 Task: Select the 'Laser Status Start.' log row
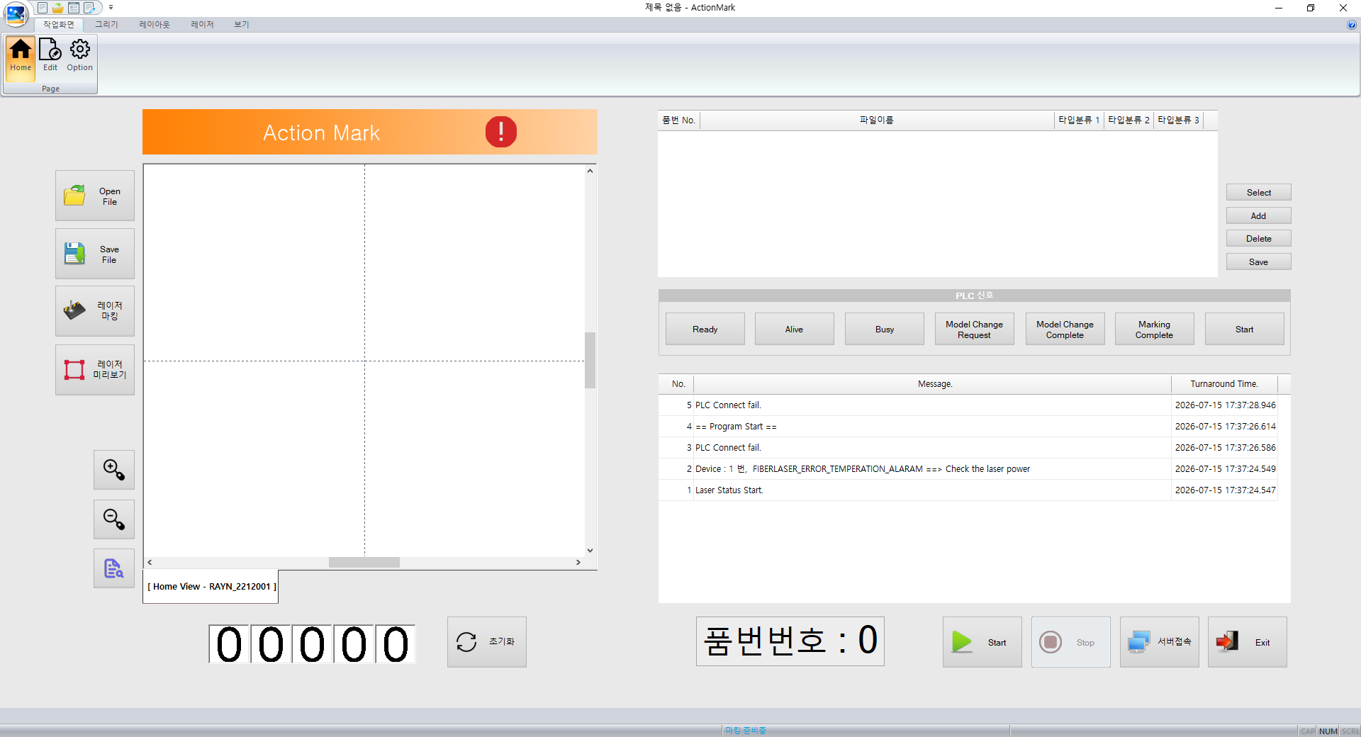pos(968,490)
